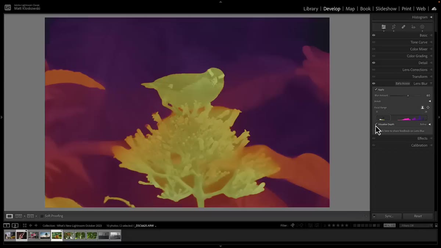Image resolution: width=441 pixels, height=248 pixels.
Task: Open the Filters Off dropdown
Action: [416, 225]
